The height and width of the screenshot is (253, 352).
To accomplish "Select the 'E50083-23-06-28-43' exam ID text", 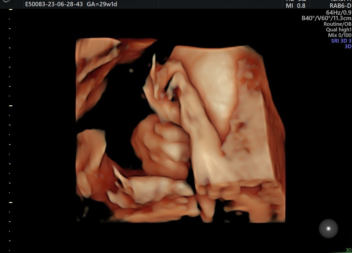I will 54,4.
